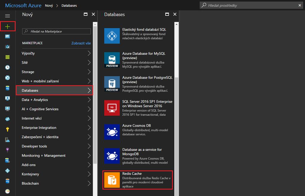Click the MongoDB service tile icon
This screenshot has width=305, height=196.
pyautogui.click(x=112, y=156)
